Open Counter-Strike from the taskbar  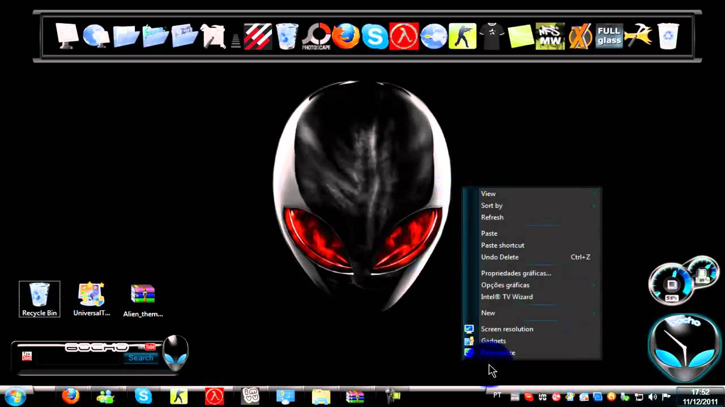click(179, 397)
